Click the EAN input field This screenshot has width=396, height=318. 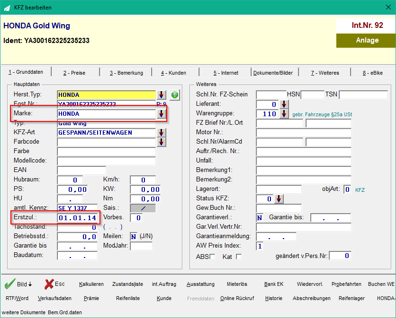81,170
